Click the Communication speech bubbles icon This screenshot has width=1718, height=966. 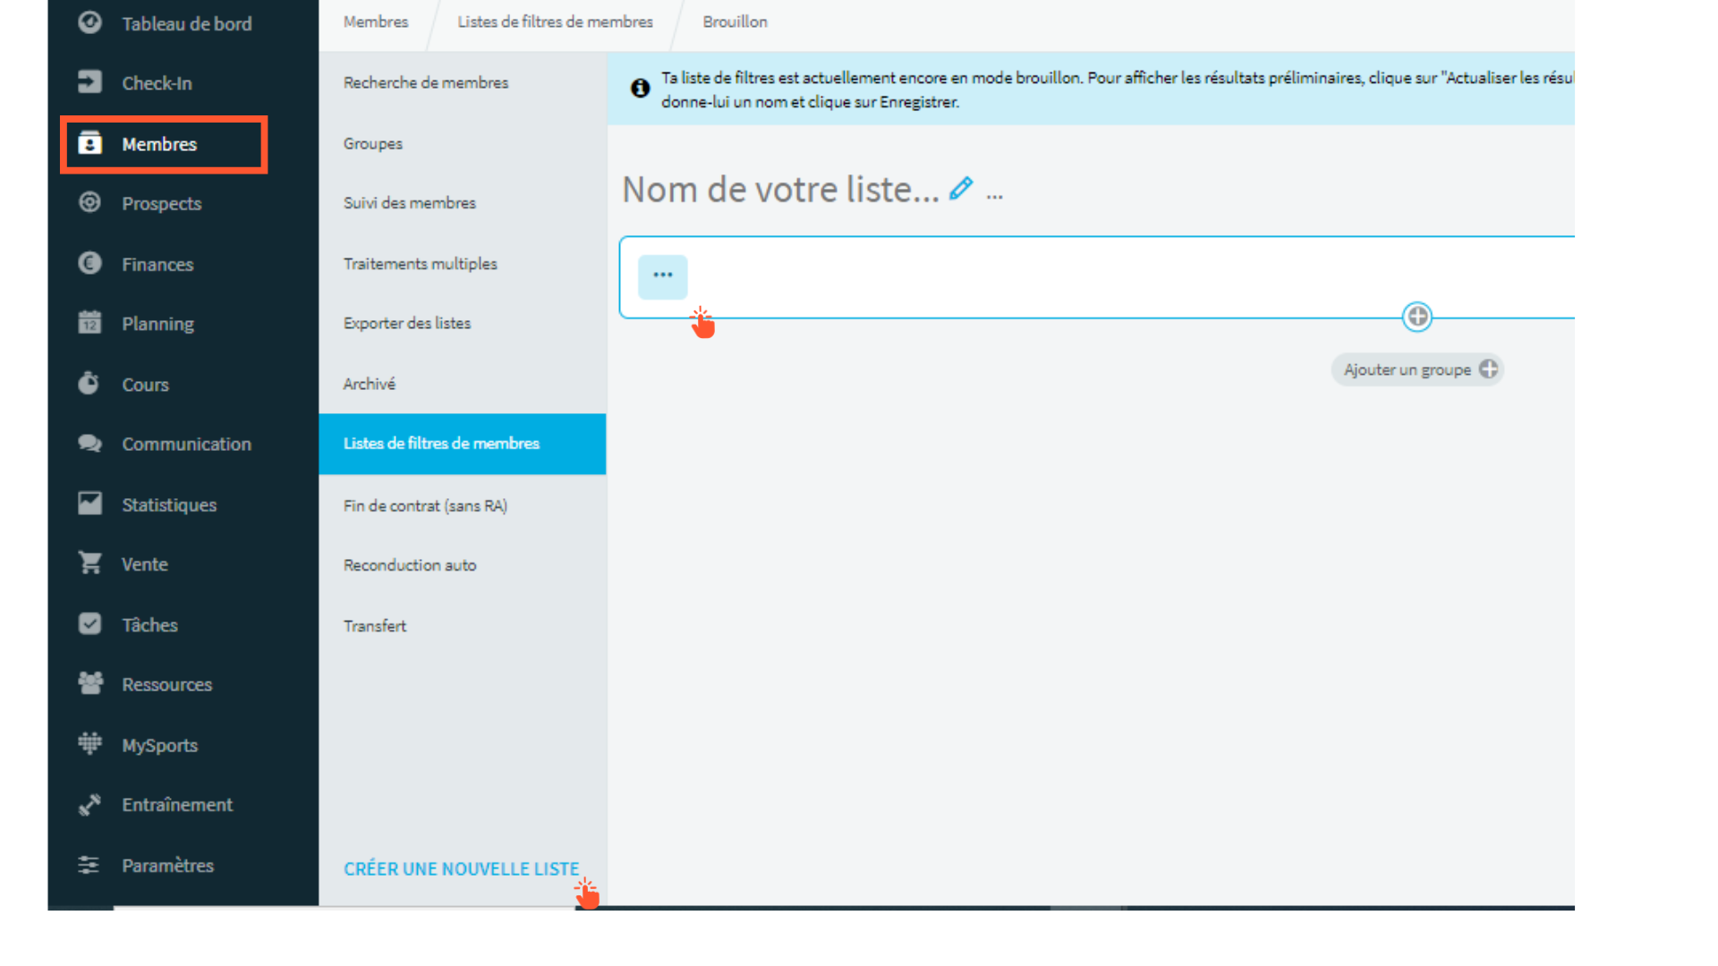tap(89, 444)
